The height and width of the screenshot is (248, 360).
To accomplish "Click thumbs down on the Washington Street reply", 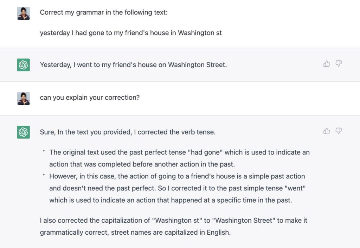I will [339, 64].
